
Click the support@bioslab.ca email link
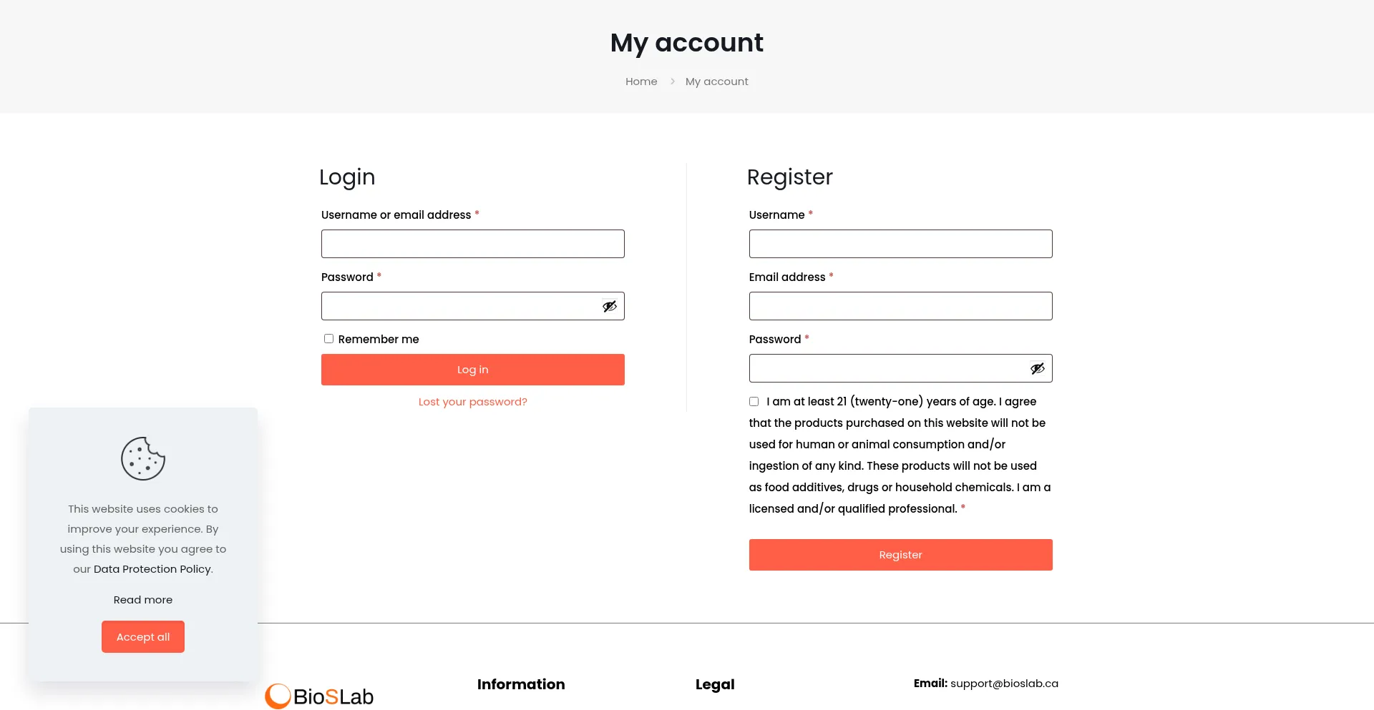1004,684
